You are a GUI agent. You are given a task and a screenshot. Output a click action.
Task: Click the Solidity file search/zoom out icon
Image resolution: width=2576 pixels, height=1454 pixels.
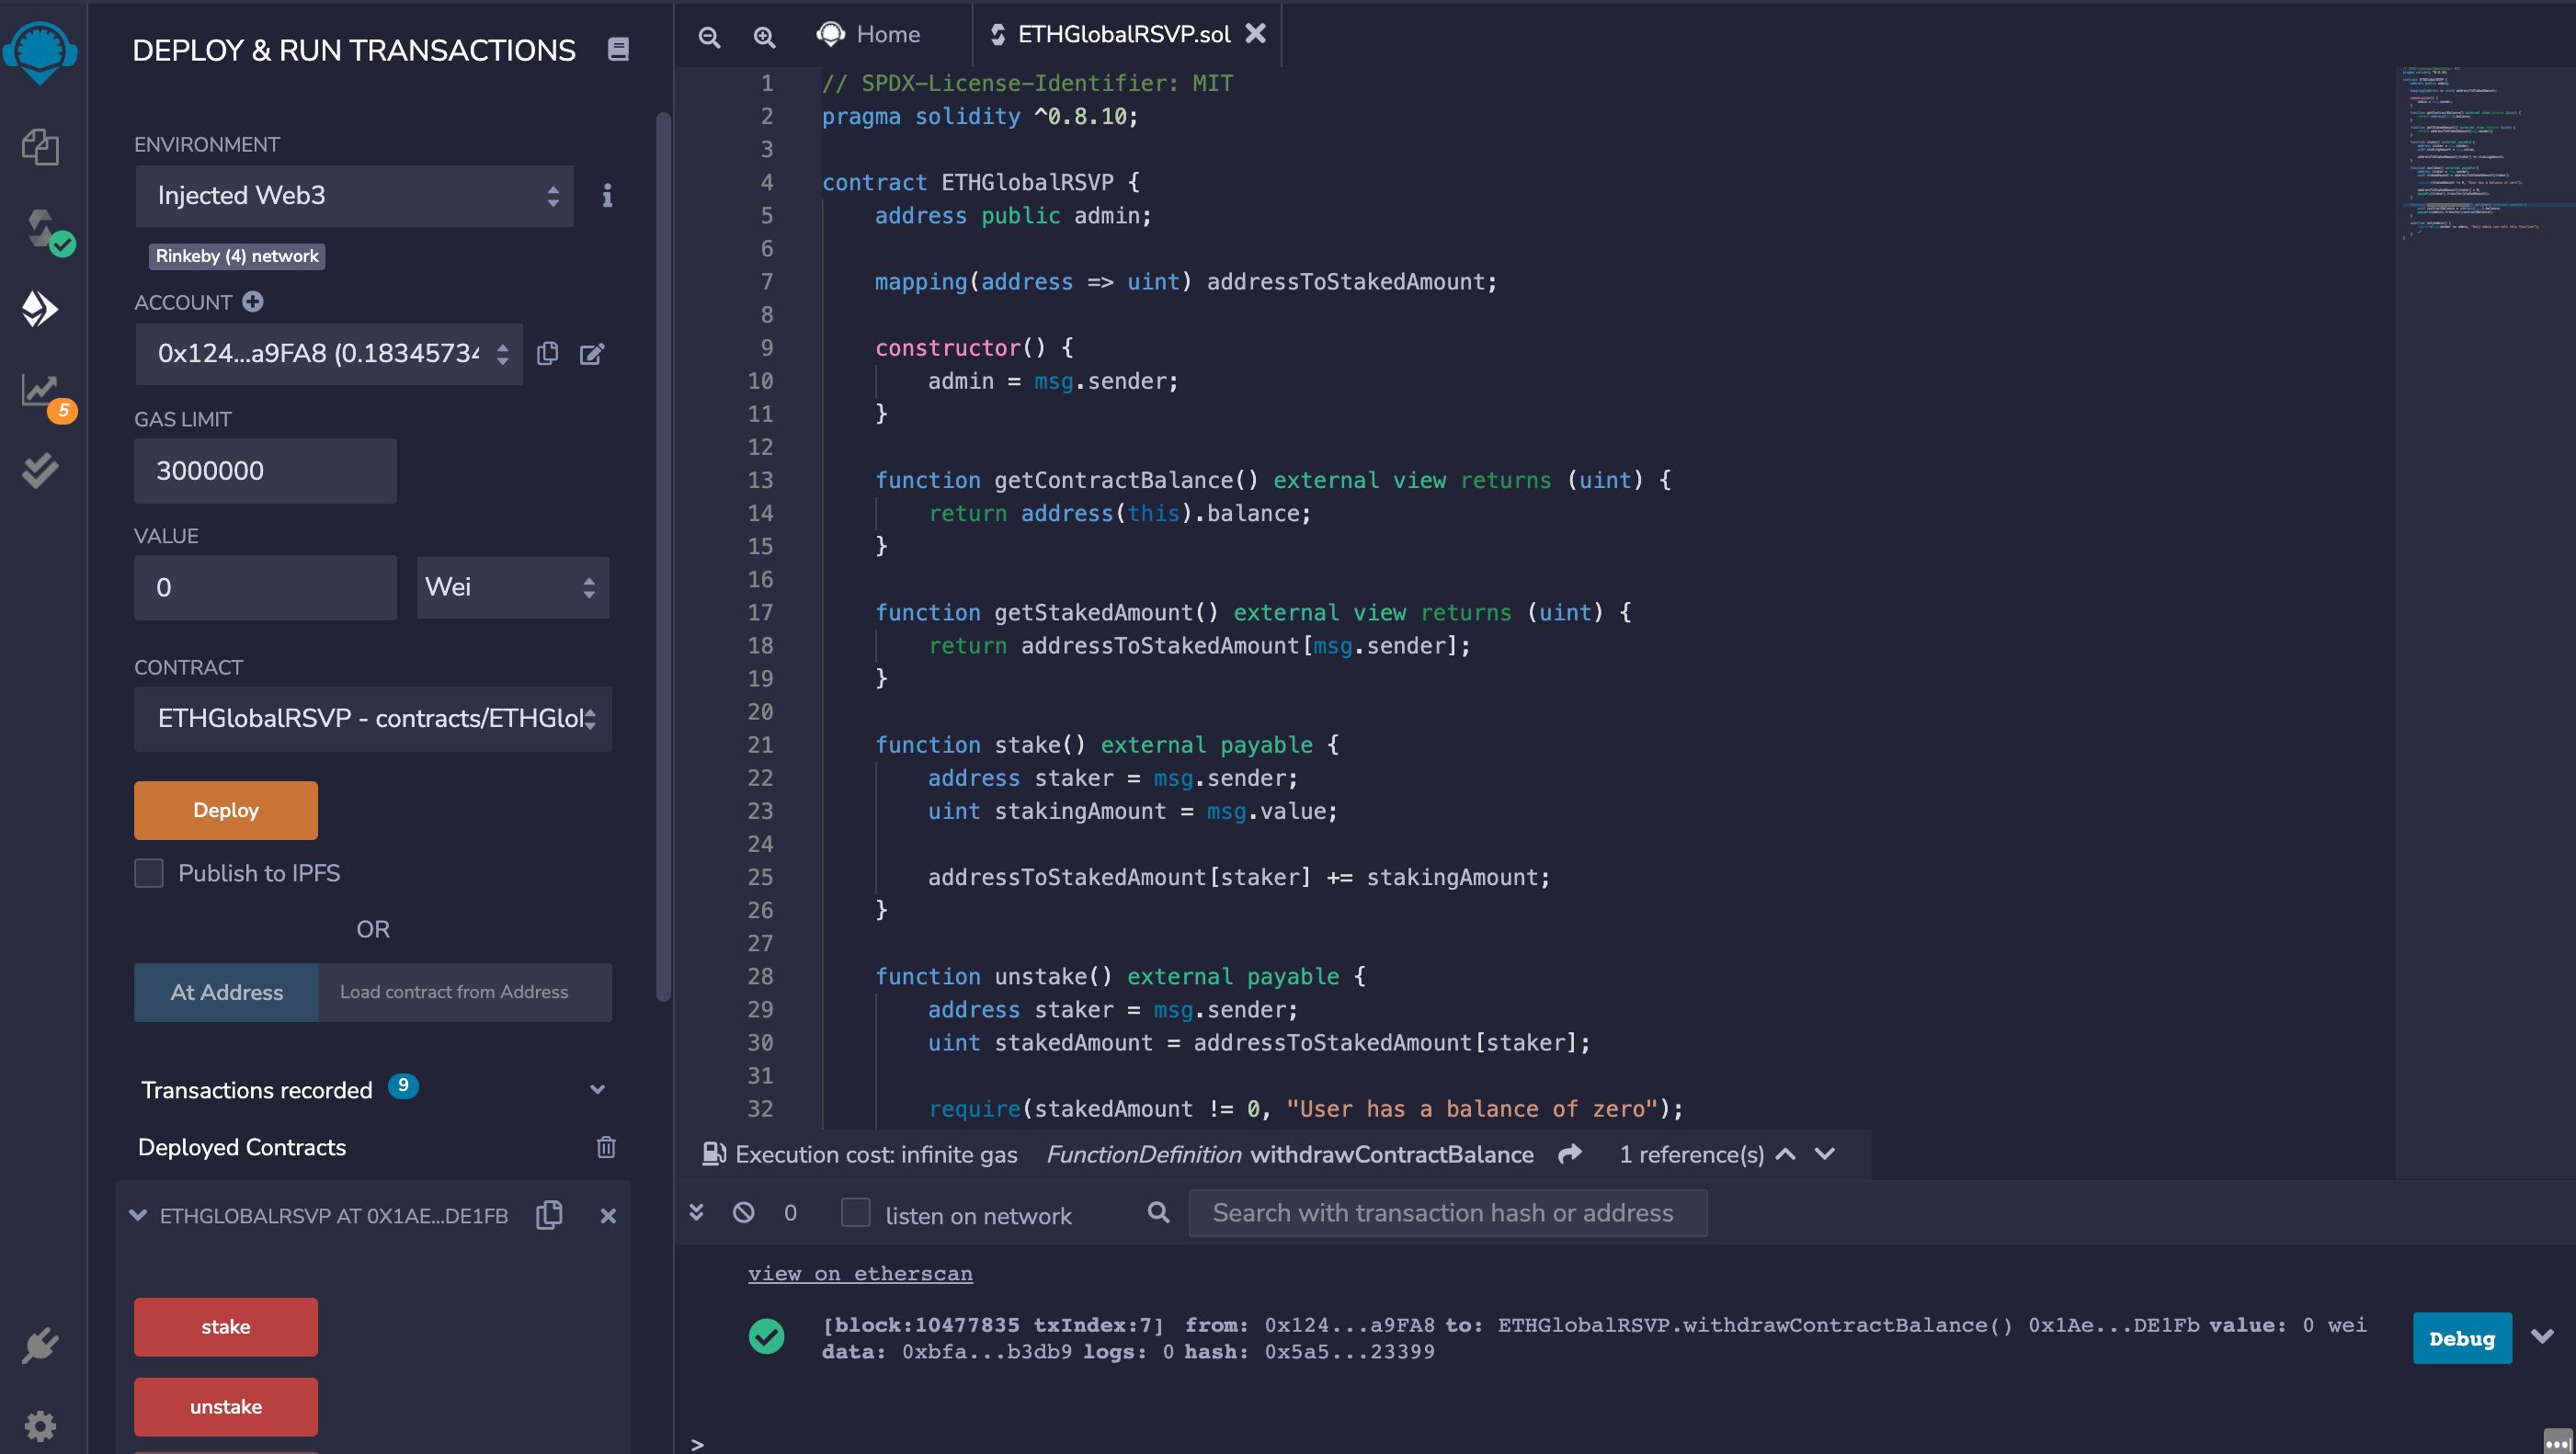point(708,34)
